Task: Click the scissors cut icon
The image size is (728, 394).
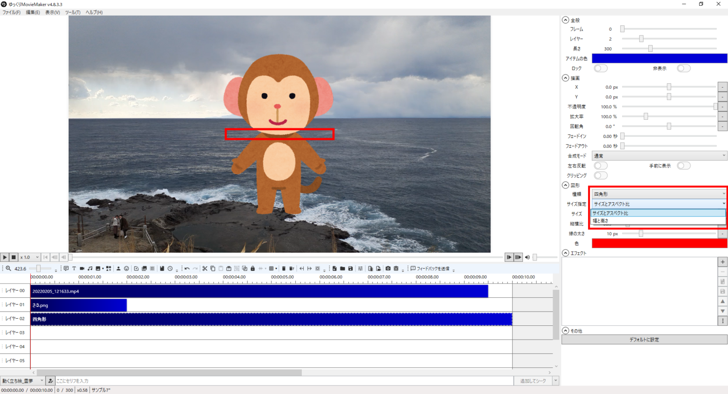Action: (x=205, y=269)
